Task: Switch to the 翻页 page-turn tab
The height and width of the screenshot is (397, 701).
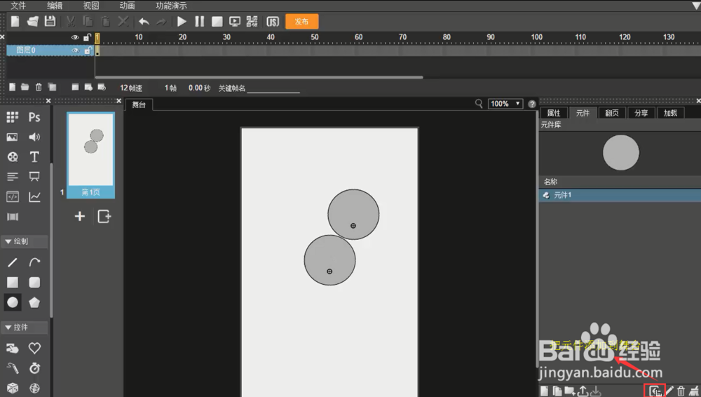Action: coord(612,113)
